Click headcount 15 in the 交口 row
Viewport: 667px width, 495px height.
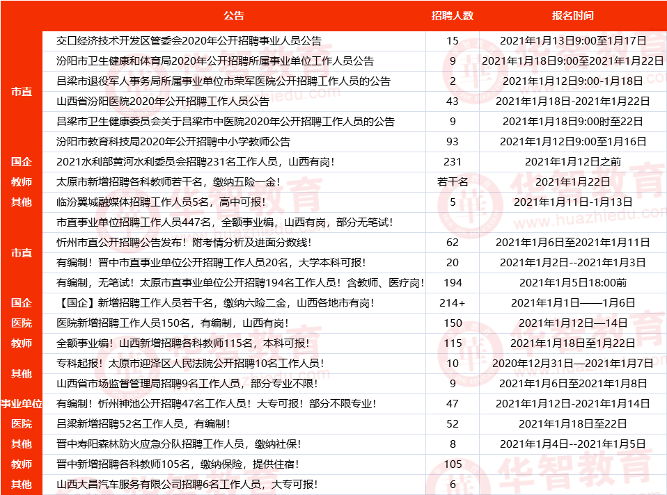(453, 41)
